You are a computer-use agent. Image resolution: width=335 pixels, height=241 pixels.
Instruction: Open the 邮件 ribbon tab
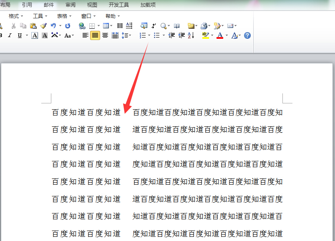coord(49,5)
